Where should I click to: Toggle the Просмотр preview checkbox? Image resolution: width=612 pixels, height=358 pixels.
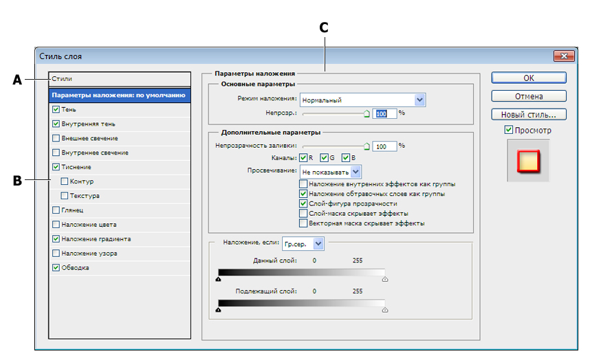[509, 129]
